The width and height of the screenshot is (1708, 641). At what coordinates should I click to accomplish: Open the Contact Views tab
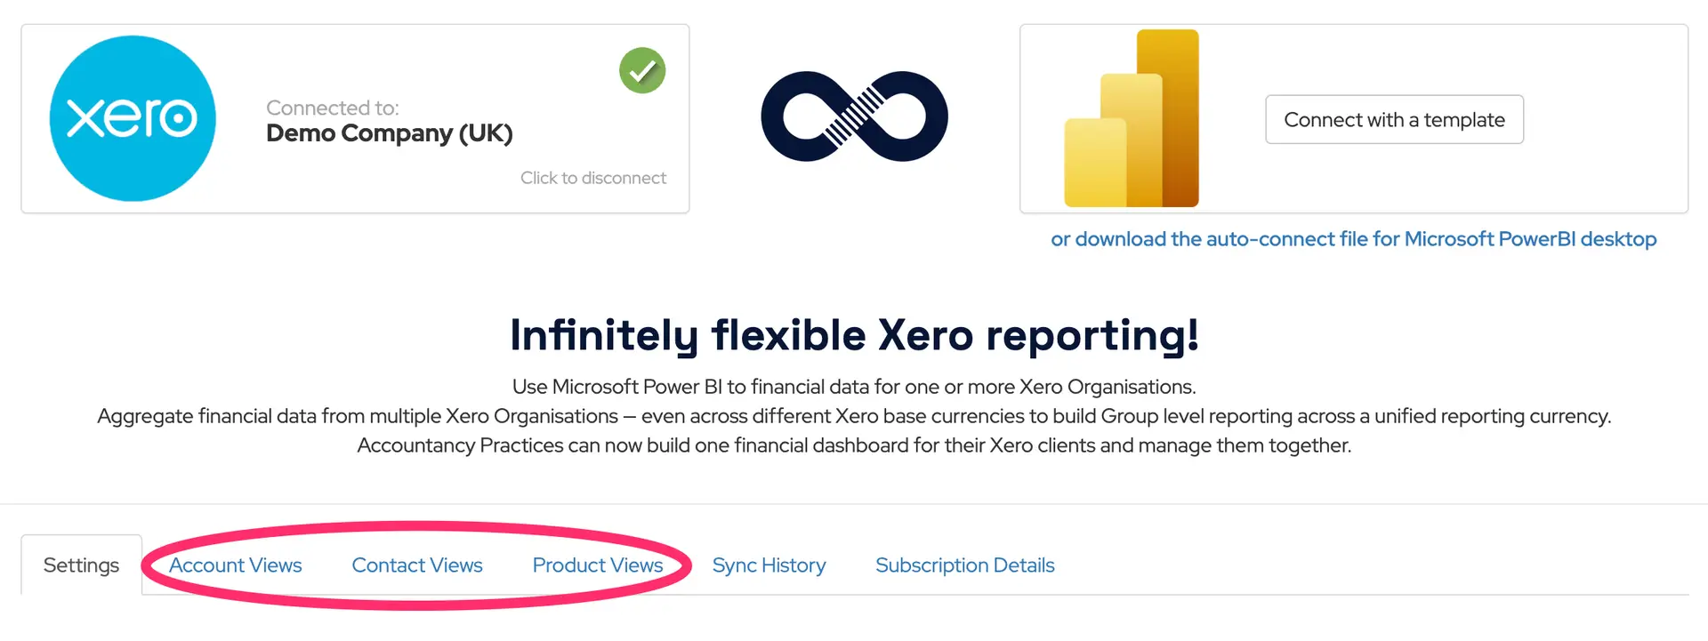click(x=417, y=565)
